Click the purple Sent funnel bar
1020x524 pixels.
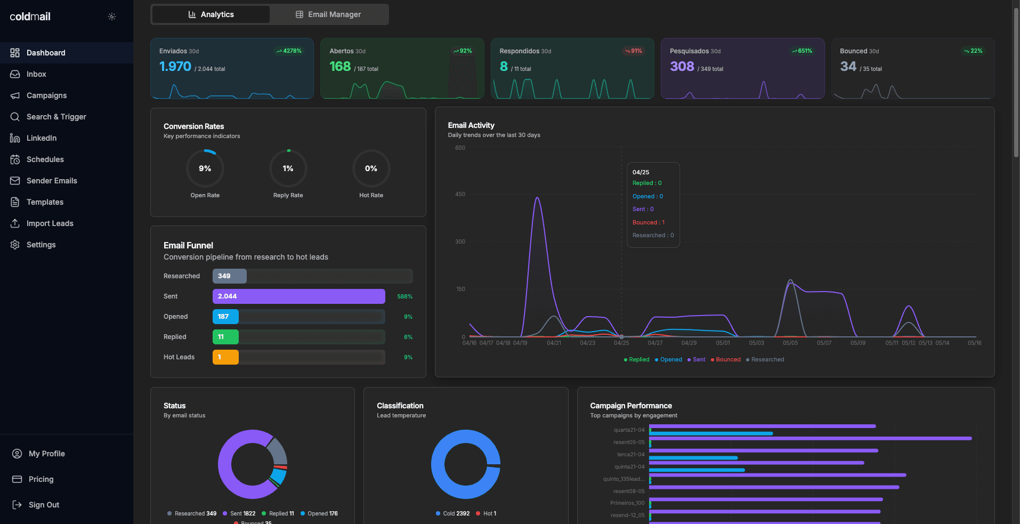click(x=298, y=296)
